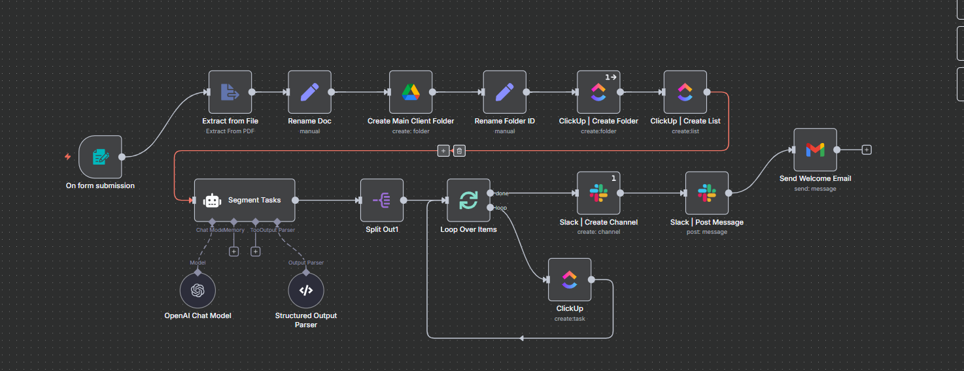This screenshot has width=964, height=371.
Task: Open the Structured Output Parser node
Action: tap(306, 291)
